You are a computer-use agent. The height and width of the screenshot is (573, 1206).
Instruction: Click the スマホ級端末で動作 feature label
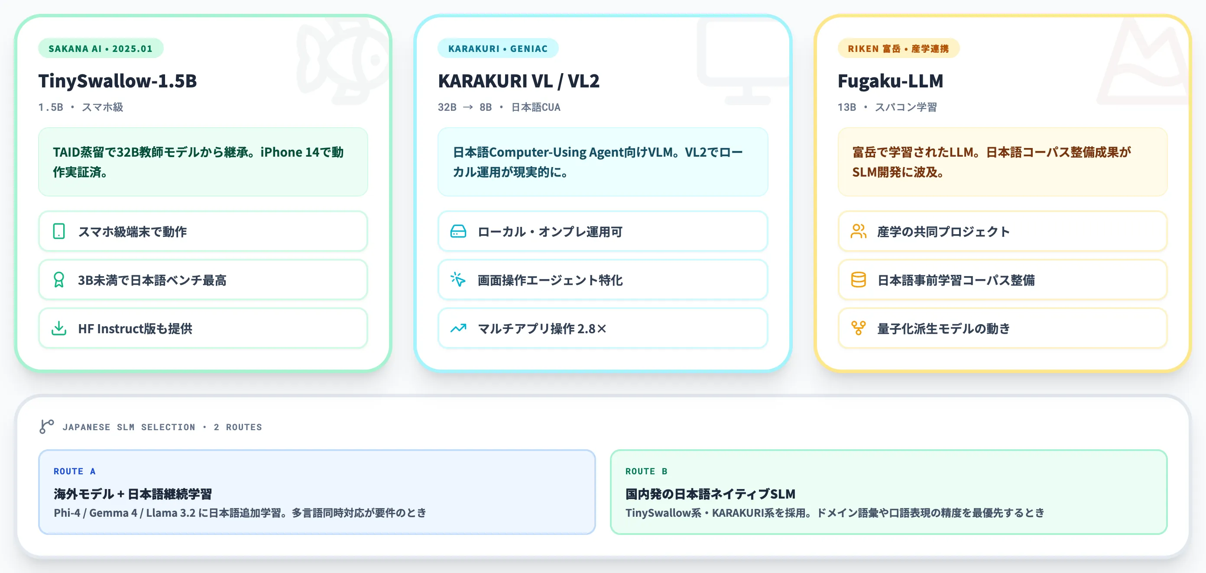pos(133,232)
